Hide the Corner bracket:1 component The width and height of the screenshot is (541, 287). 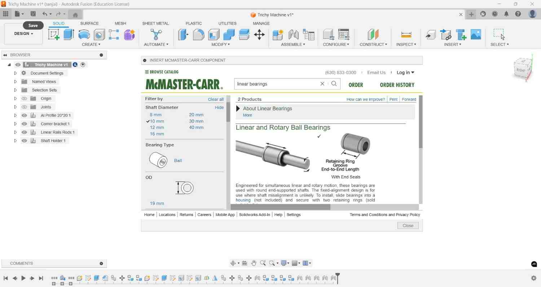point(24,124)
